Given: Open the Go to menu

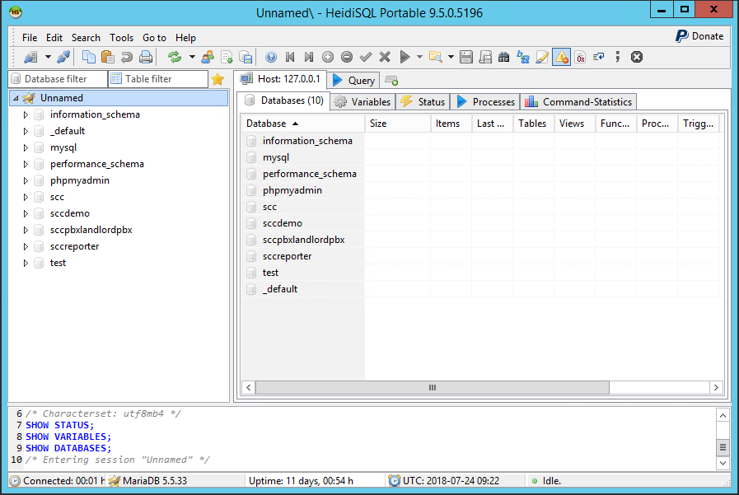Looking at the screenshot, I should [155, 38].
